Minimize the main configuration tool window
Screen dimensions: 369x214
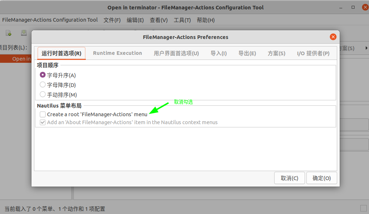tap(340, 8)
